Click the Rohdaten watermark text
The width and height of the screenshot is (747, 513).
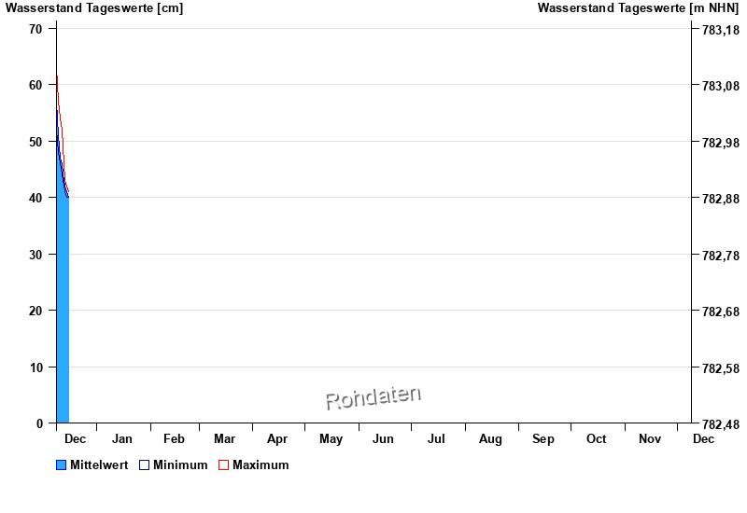pyautogui.click(x=373, y=397)
